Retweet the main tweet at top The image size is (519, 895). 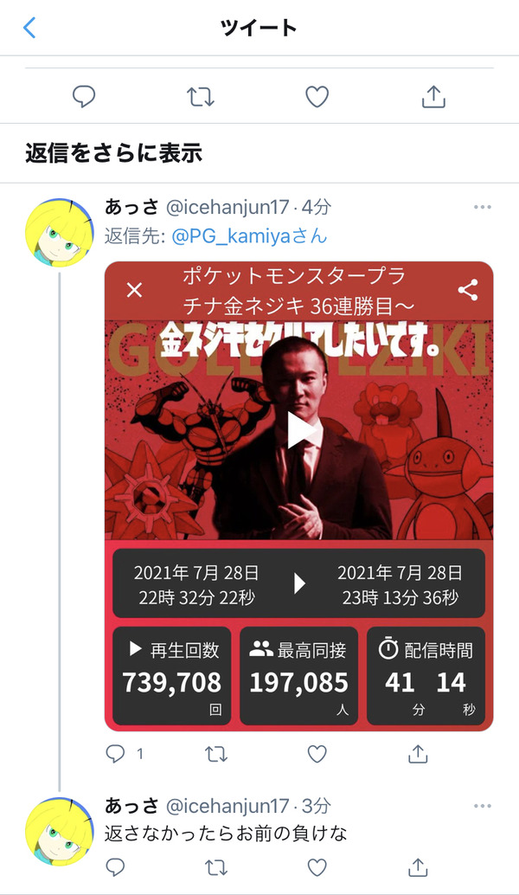click(201, 96)
